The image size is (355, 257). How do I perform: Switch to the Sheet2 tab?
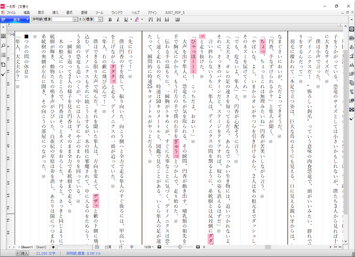click(41, 247)
